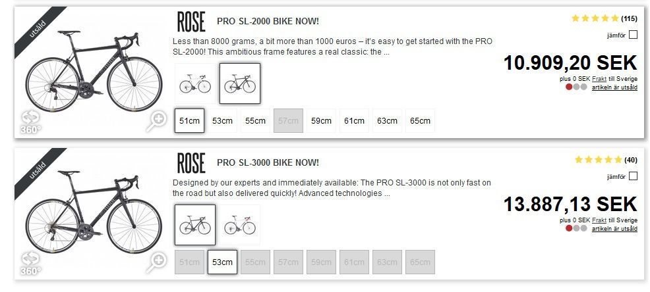The height and width of the screenshot is (292, 650).
Task: Click ROSE brand logo of PRO SL-2000
Action: pyautogui.click(x=191, y=22)
